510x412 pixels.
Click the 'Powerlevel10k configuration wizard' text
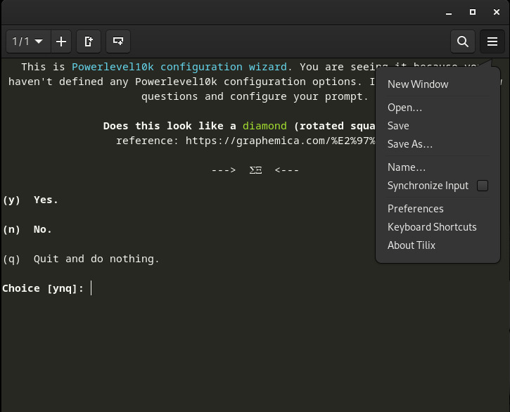point(179,67)
